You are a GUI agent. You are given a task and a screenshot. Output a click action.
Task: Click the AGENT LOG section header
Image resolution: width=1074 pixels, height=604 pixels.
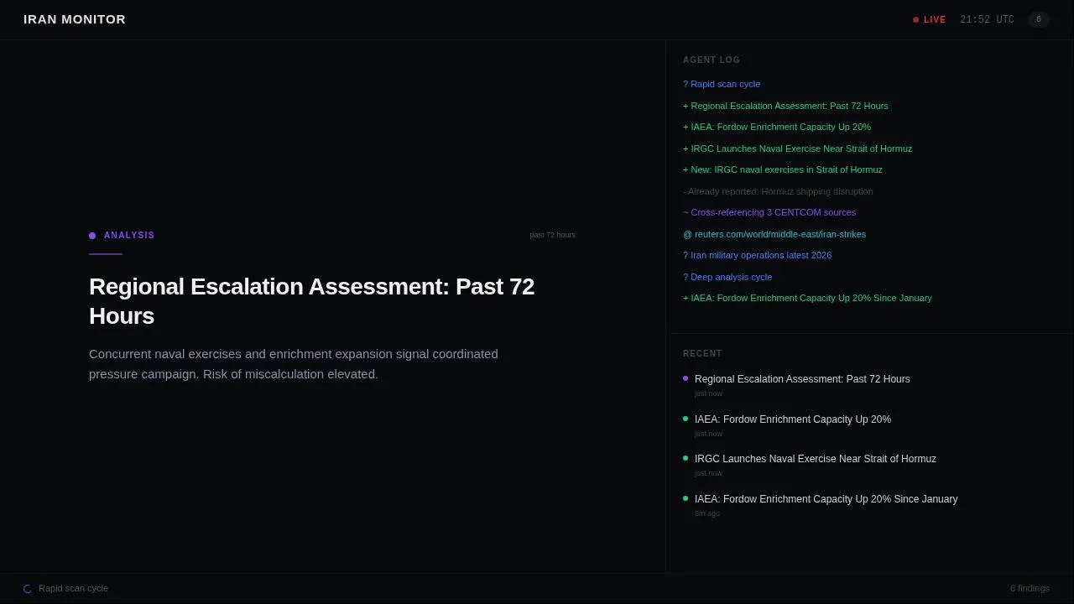pyautogui.click(x=712, y=60)
